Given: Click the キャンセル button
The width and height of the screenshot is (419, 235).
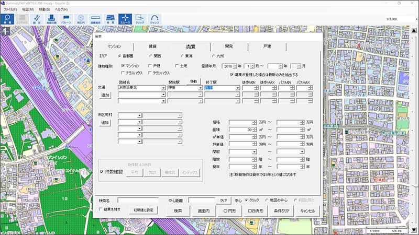Looking at the screenshot, I should [x=307, y=211].
